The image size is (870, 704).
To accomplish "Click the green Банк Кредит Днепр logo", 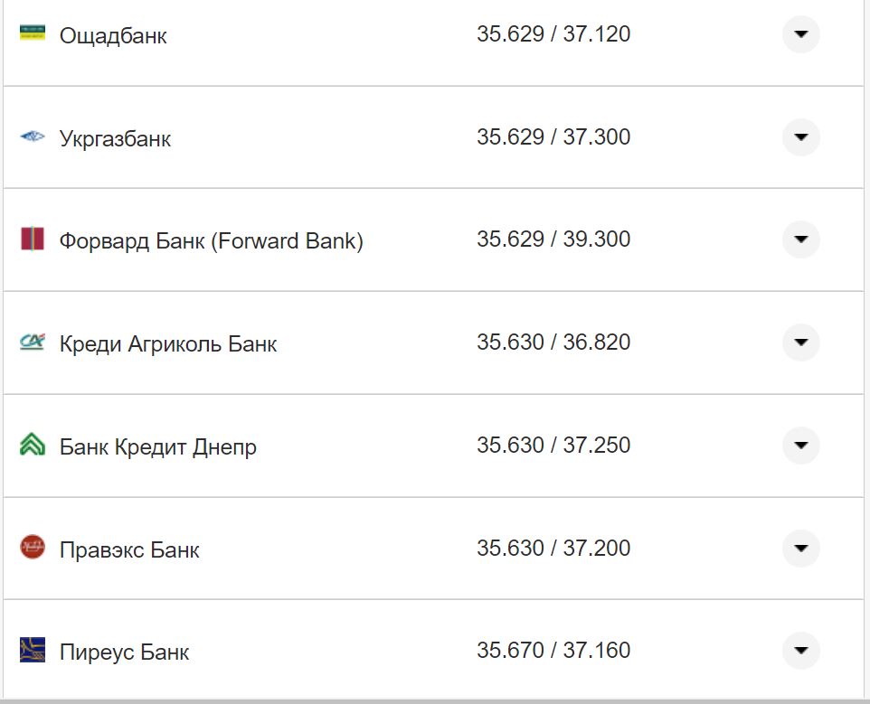I will [31, 446].
